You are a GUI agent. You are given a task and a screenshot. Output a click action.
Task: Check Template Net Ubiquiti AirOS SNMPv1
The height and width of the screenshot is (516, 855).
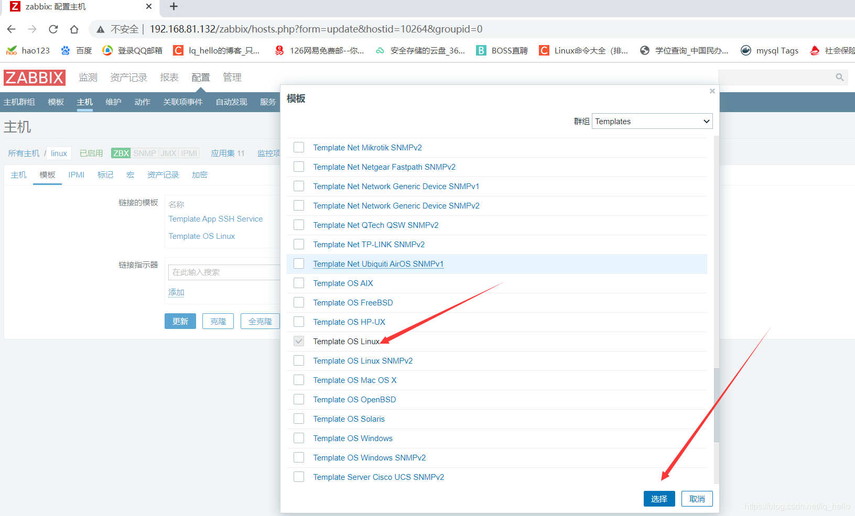pos(299,264)
